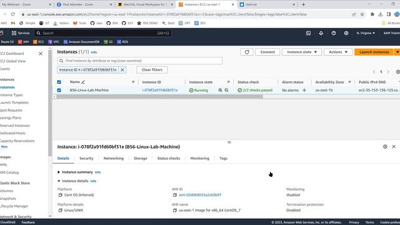400x225 pixels.
Task: Open the console settings gear in the top bar
Action: [346, 33]
